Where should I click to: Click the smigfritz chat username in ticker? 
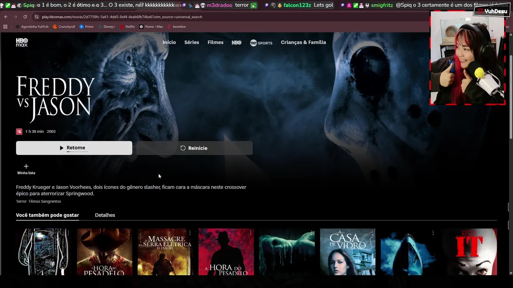(x=382, y=5)
